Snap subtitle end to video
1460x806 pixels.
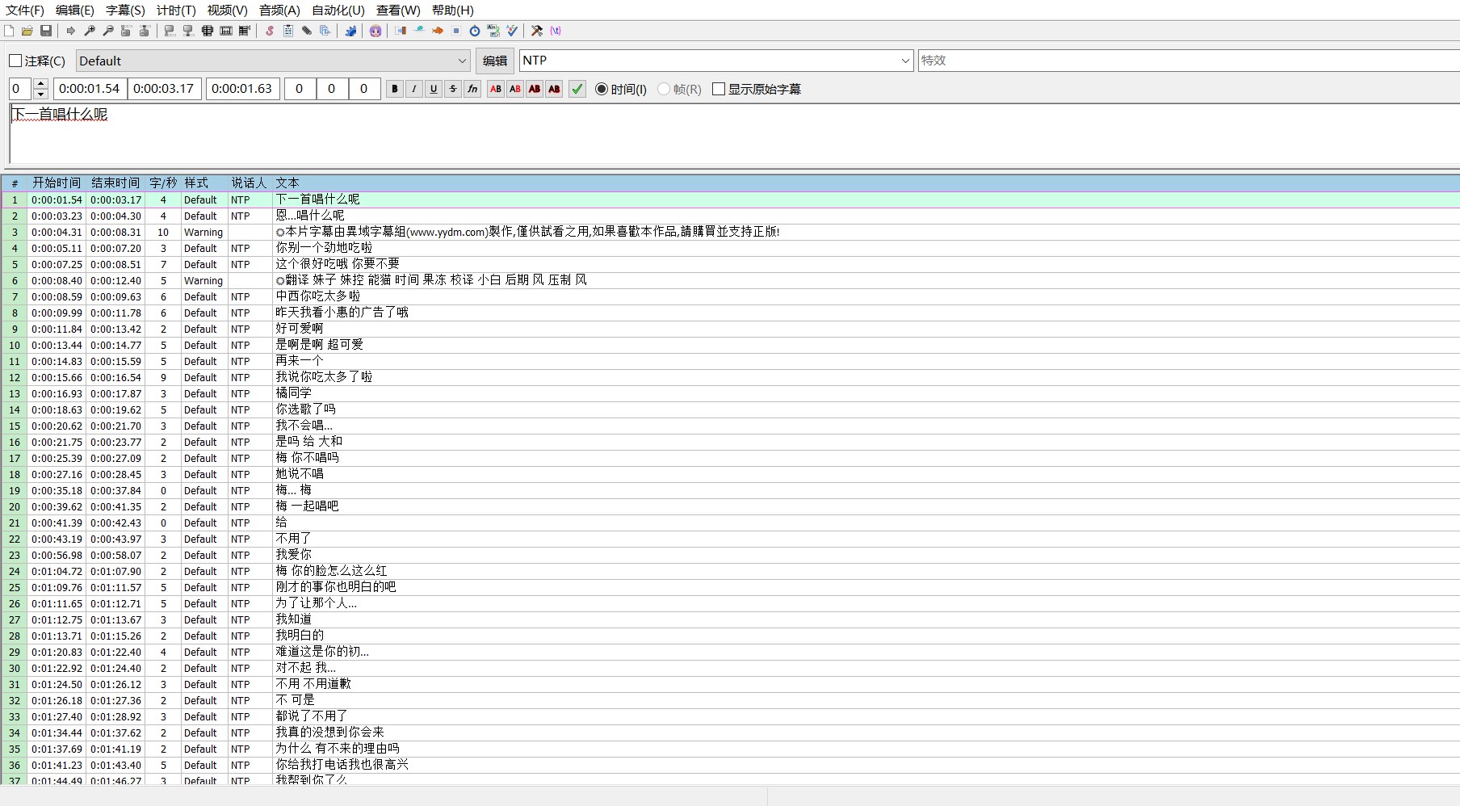click(x=188, y=31)
